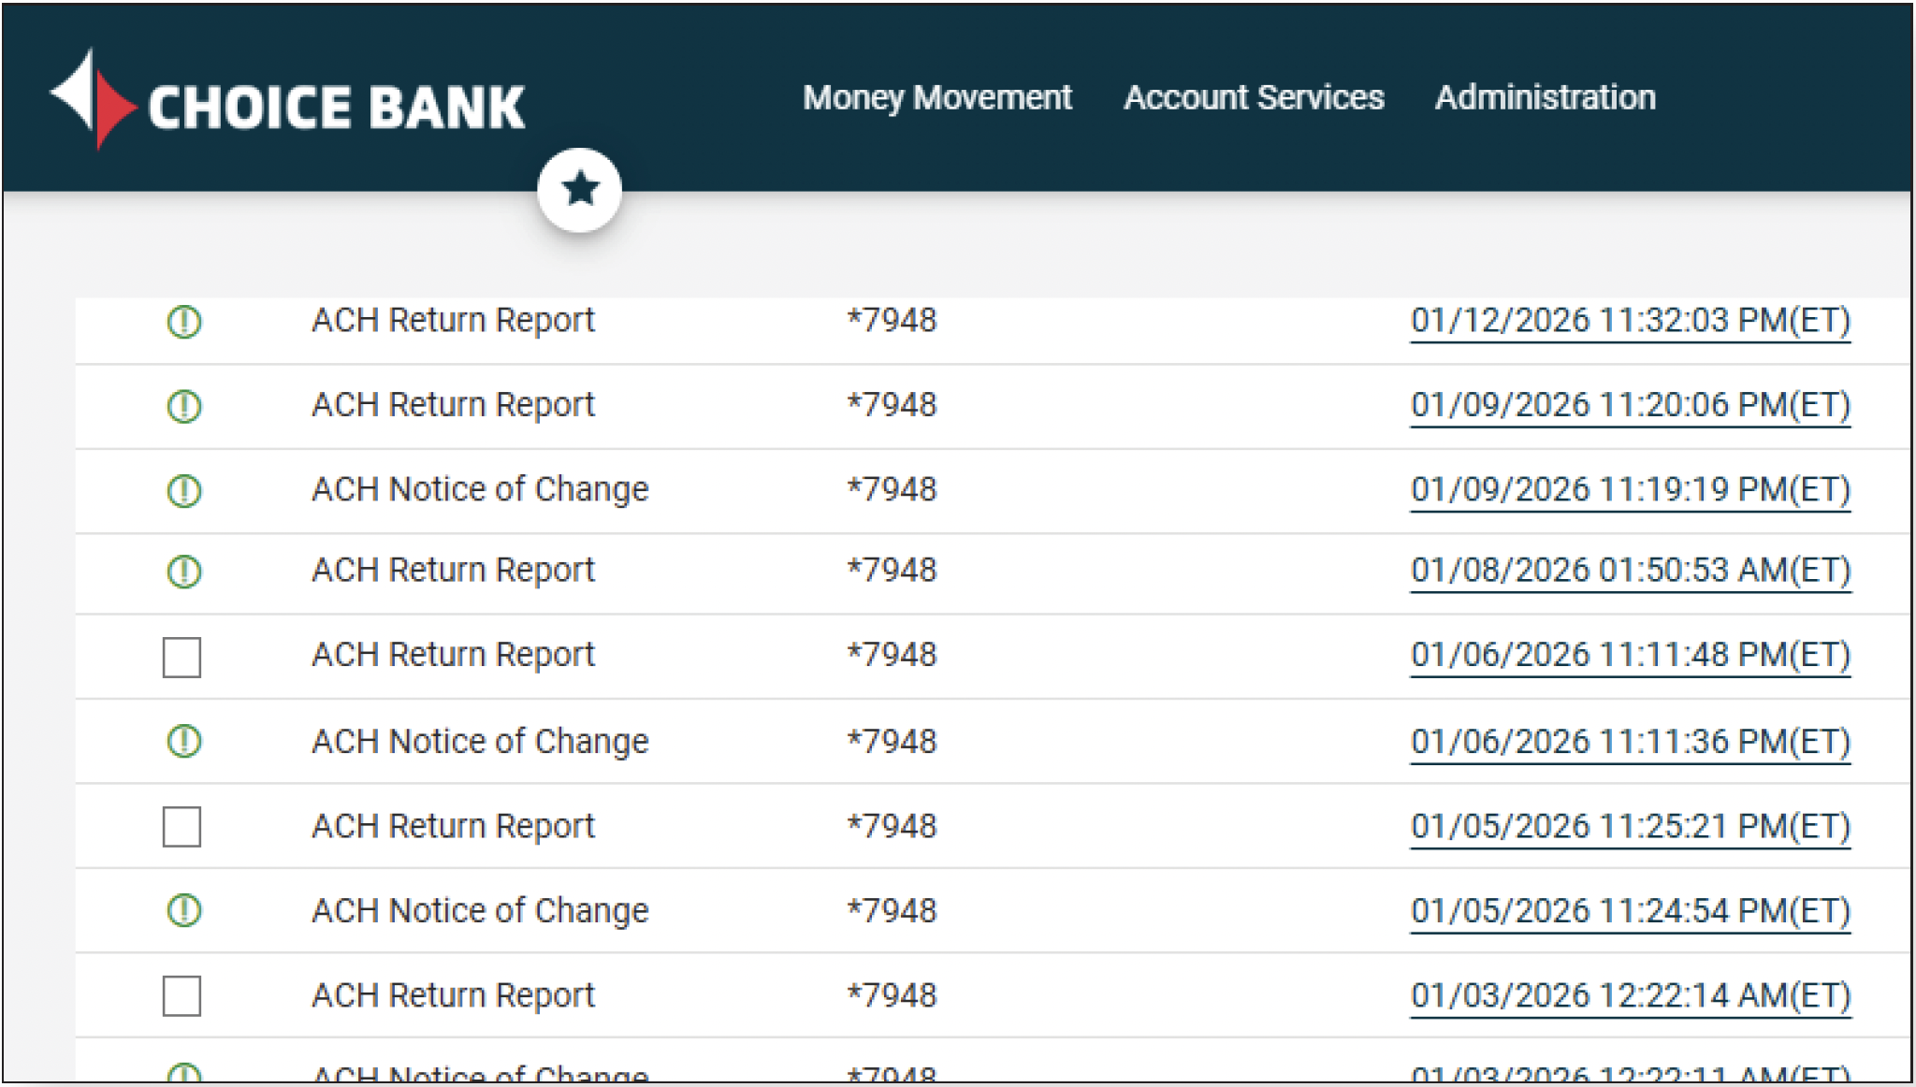Click status icon for 01/12/2026 ACH Return Report
This screenshot has height=1087, width=1916.
pyautogui.click(x=183, y=322)
